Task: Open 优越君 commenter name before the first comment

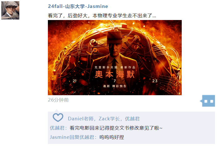Action: click(x=57, y=128)
